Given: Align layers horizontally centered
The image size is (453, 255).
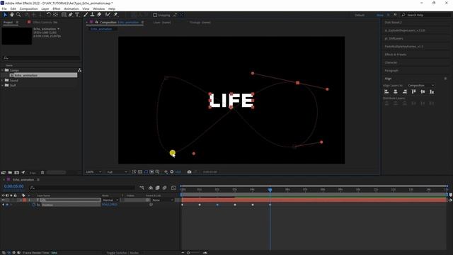Looking at the screenshot, I should pyautogui.click(x=396, y=91).
